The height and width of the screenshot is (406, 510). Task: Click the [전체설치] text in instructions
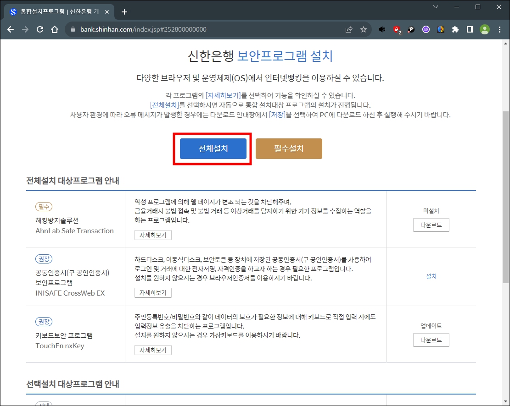pos(165,105)
